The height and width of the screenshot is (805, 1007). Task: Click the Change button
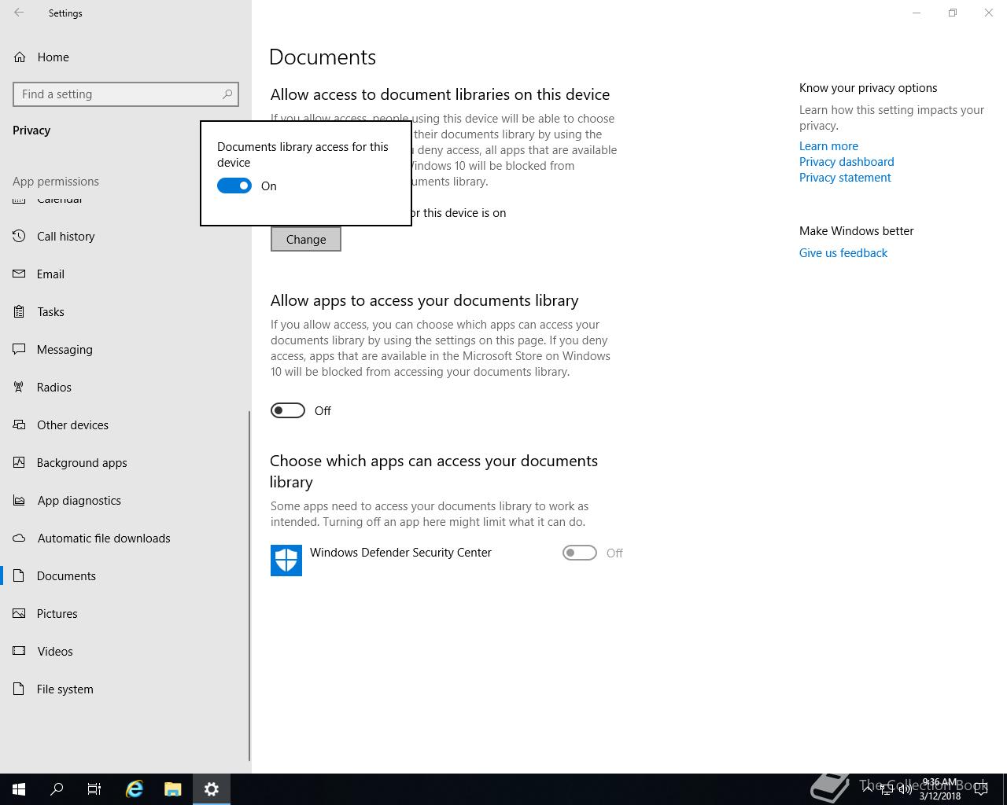point(306,240)
